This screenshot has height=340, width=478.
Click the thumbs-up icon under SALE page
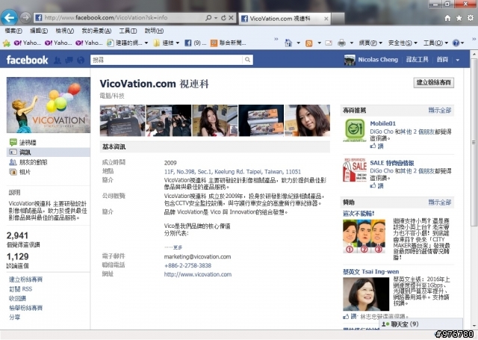point(373,186)
